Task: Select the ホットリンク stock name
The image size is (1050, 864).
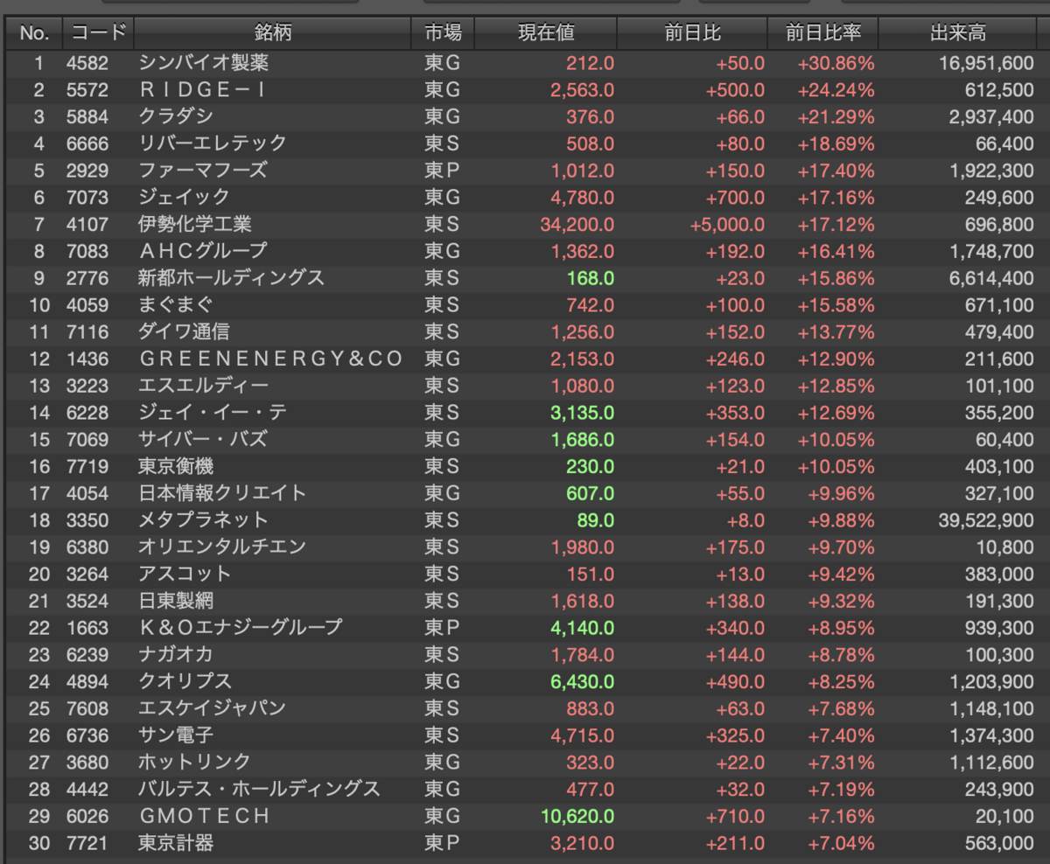Action: coord(194,763)
